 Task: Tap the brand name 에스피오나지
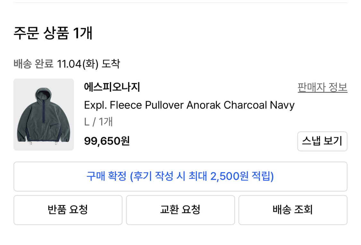tap(112, 87)
